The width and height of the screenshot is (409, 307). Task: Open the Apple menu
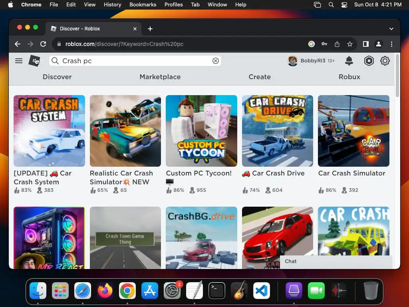click(x=10, y=5)
